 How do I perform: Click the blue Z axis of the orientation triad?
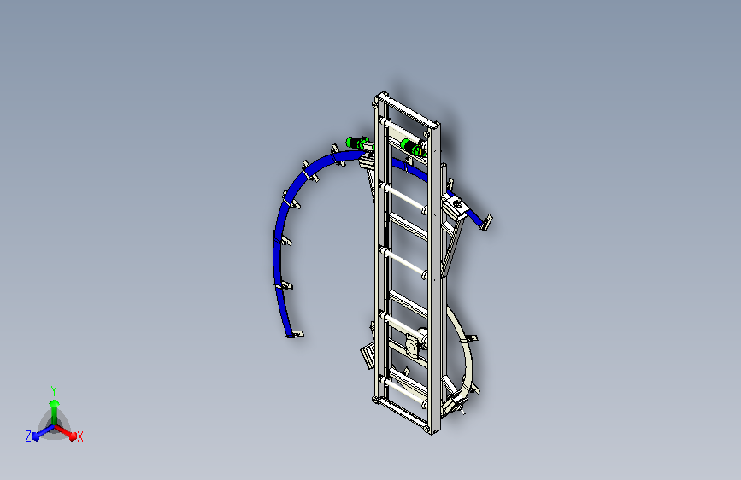coord(43,432)
